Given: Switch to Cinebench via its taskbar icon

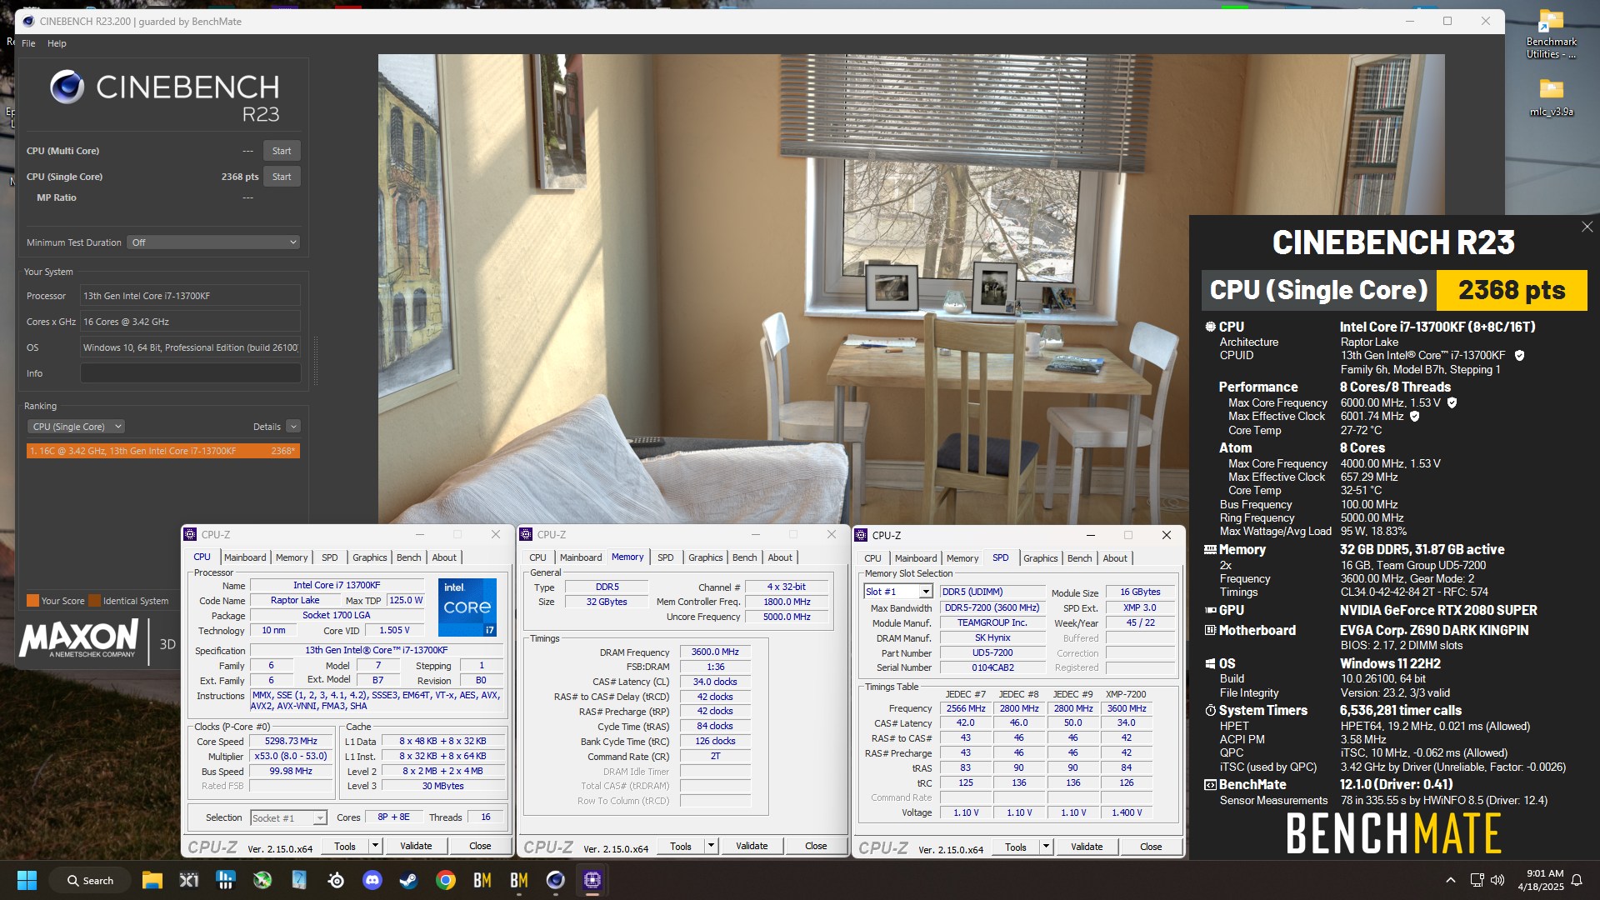Looking at the screenshot, I should 555,880.
